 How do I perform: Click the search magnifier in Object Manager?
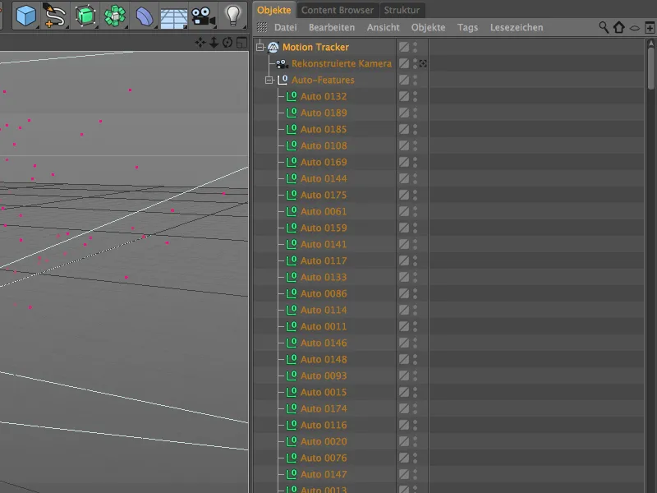point(604,27)
